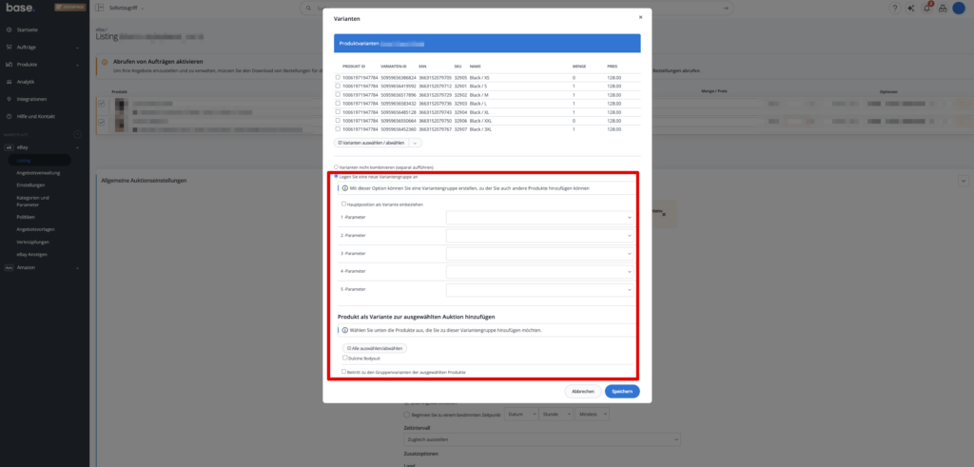Click the eBay breadcrumb link above Listing

click(x=99, y=29)
